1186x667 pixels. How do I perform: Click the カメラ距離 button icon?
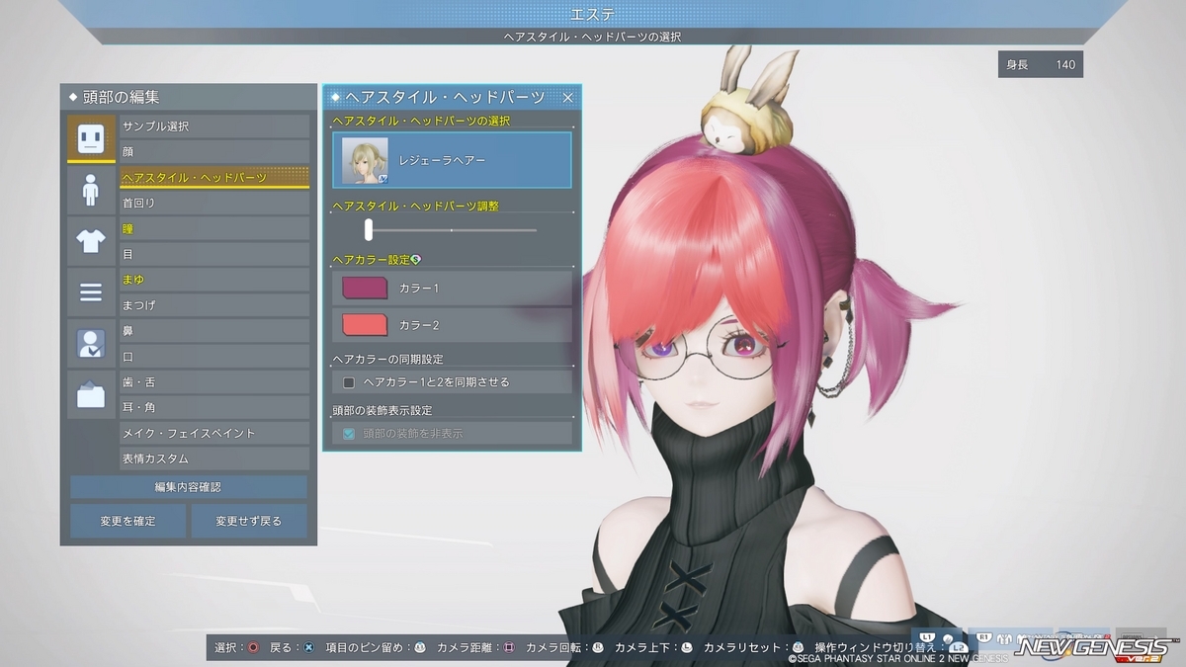[509, 647]
